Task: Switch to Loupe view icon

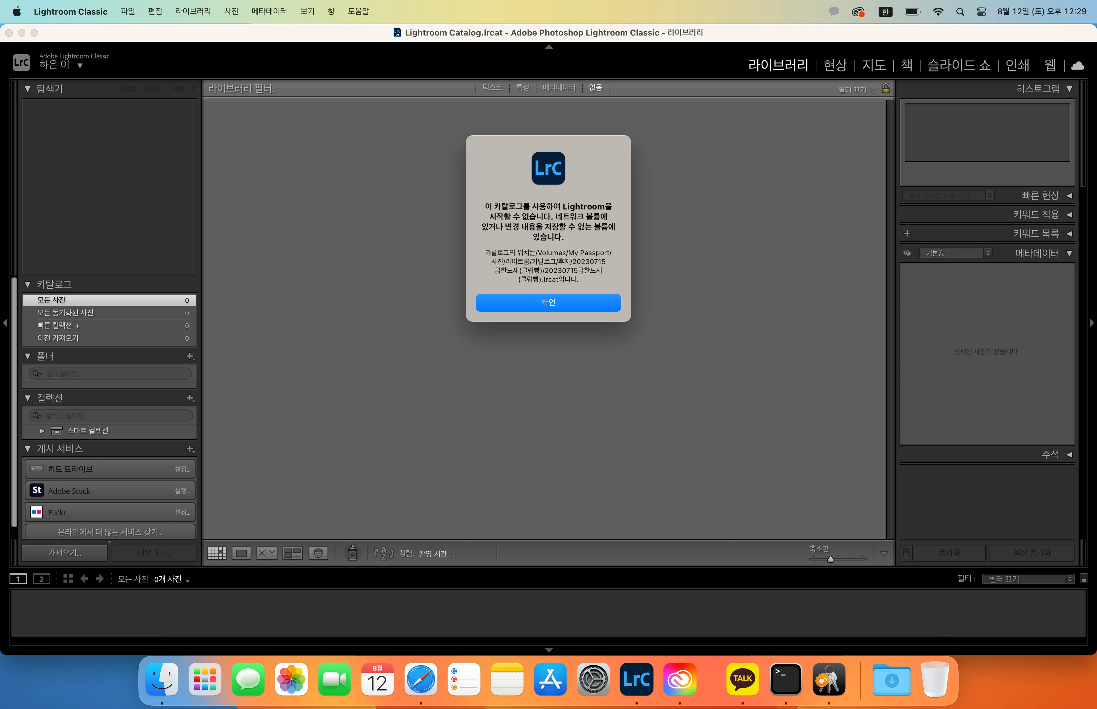Action: coord(242,553)
